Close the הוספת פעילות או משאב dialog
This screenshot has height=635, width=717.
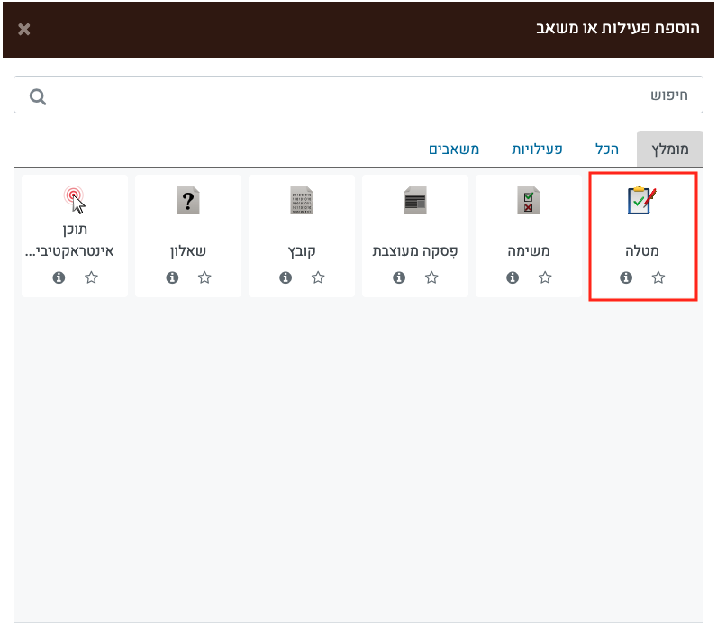point(24,29)
